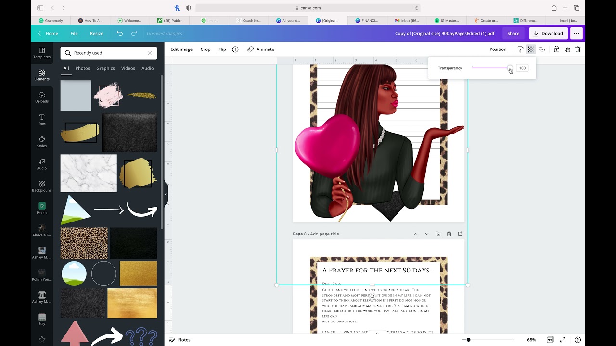This screenshot has height=346, width=616.
Task: Click the copy style paint roller icon
Action: [520, 49]
